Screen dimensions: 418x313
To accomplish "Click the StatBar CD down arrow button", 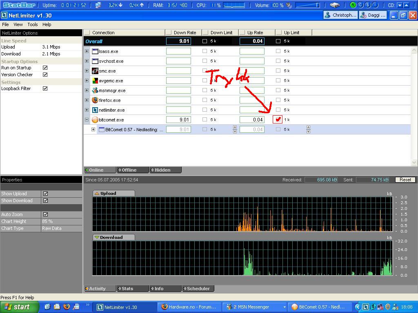I will 400,5.
